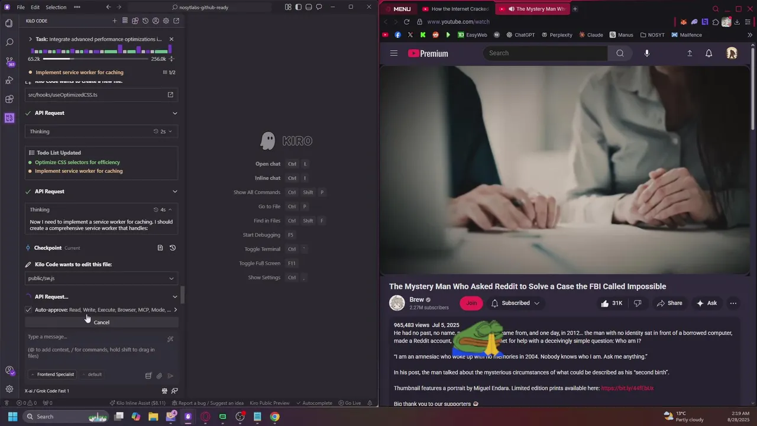Switch to How the Internet Cracked tab

[456, 9]
